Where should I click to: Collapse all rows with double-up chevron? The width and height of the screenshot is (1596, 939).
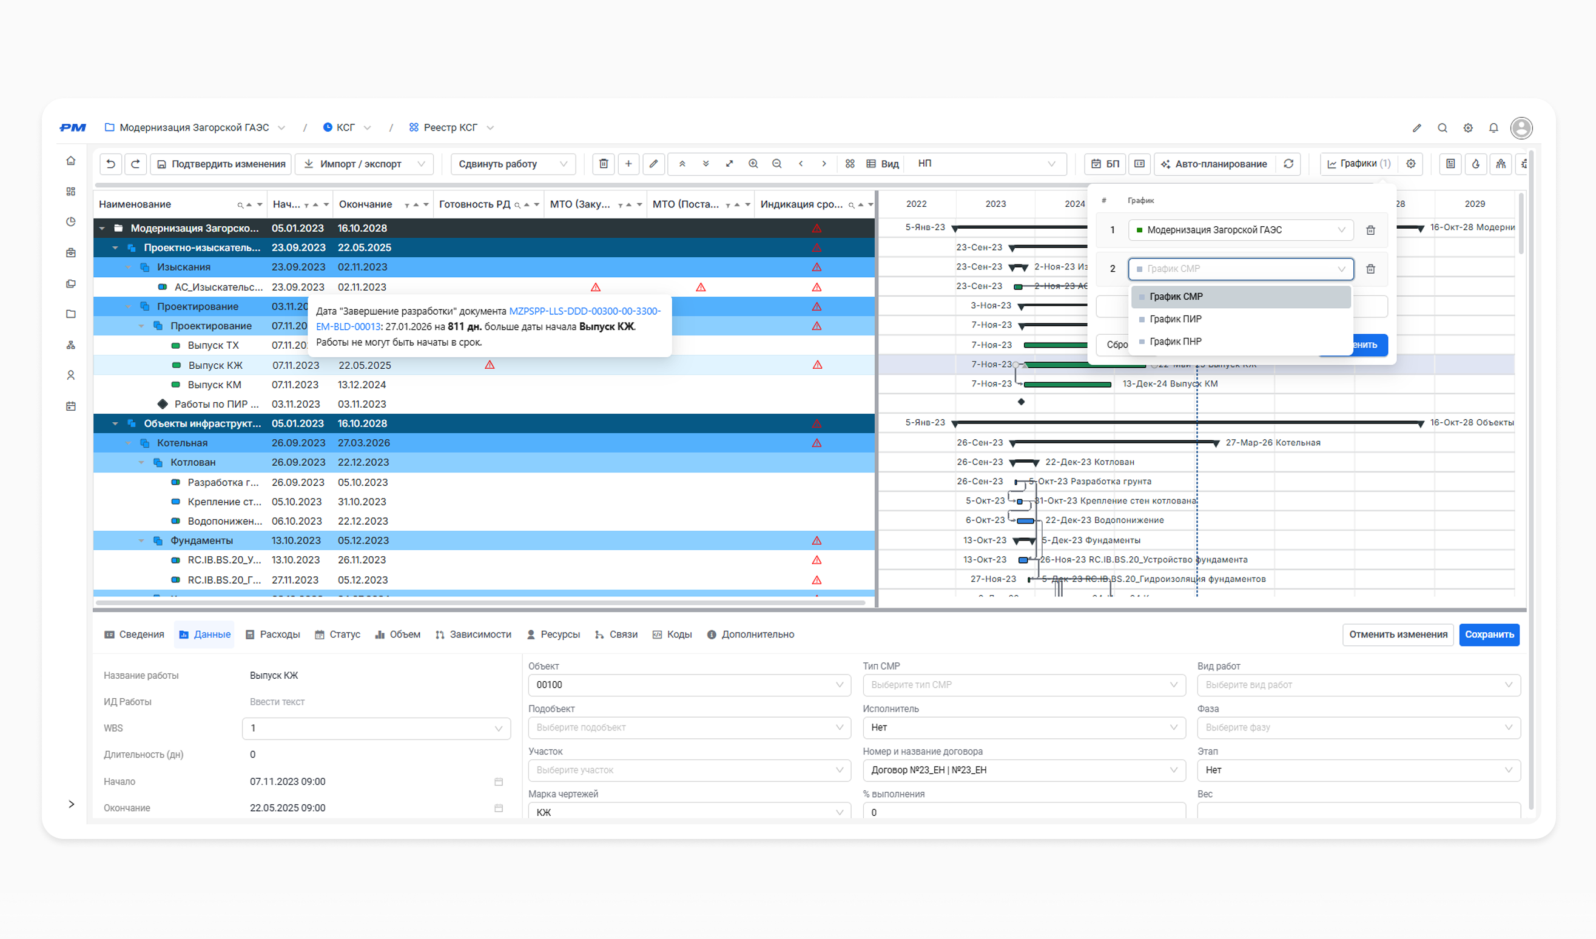(x=682, y=164)
